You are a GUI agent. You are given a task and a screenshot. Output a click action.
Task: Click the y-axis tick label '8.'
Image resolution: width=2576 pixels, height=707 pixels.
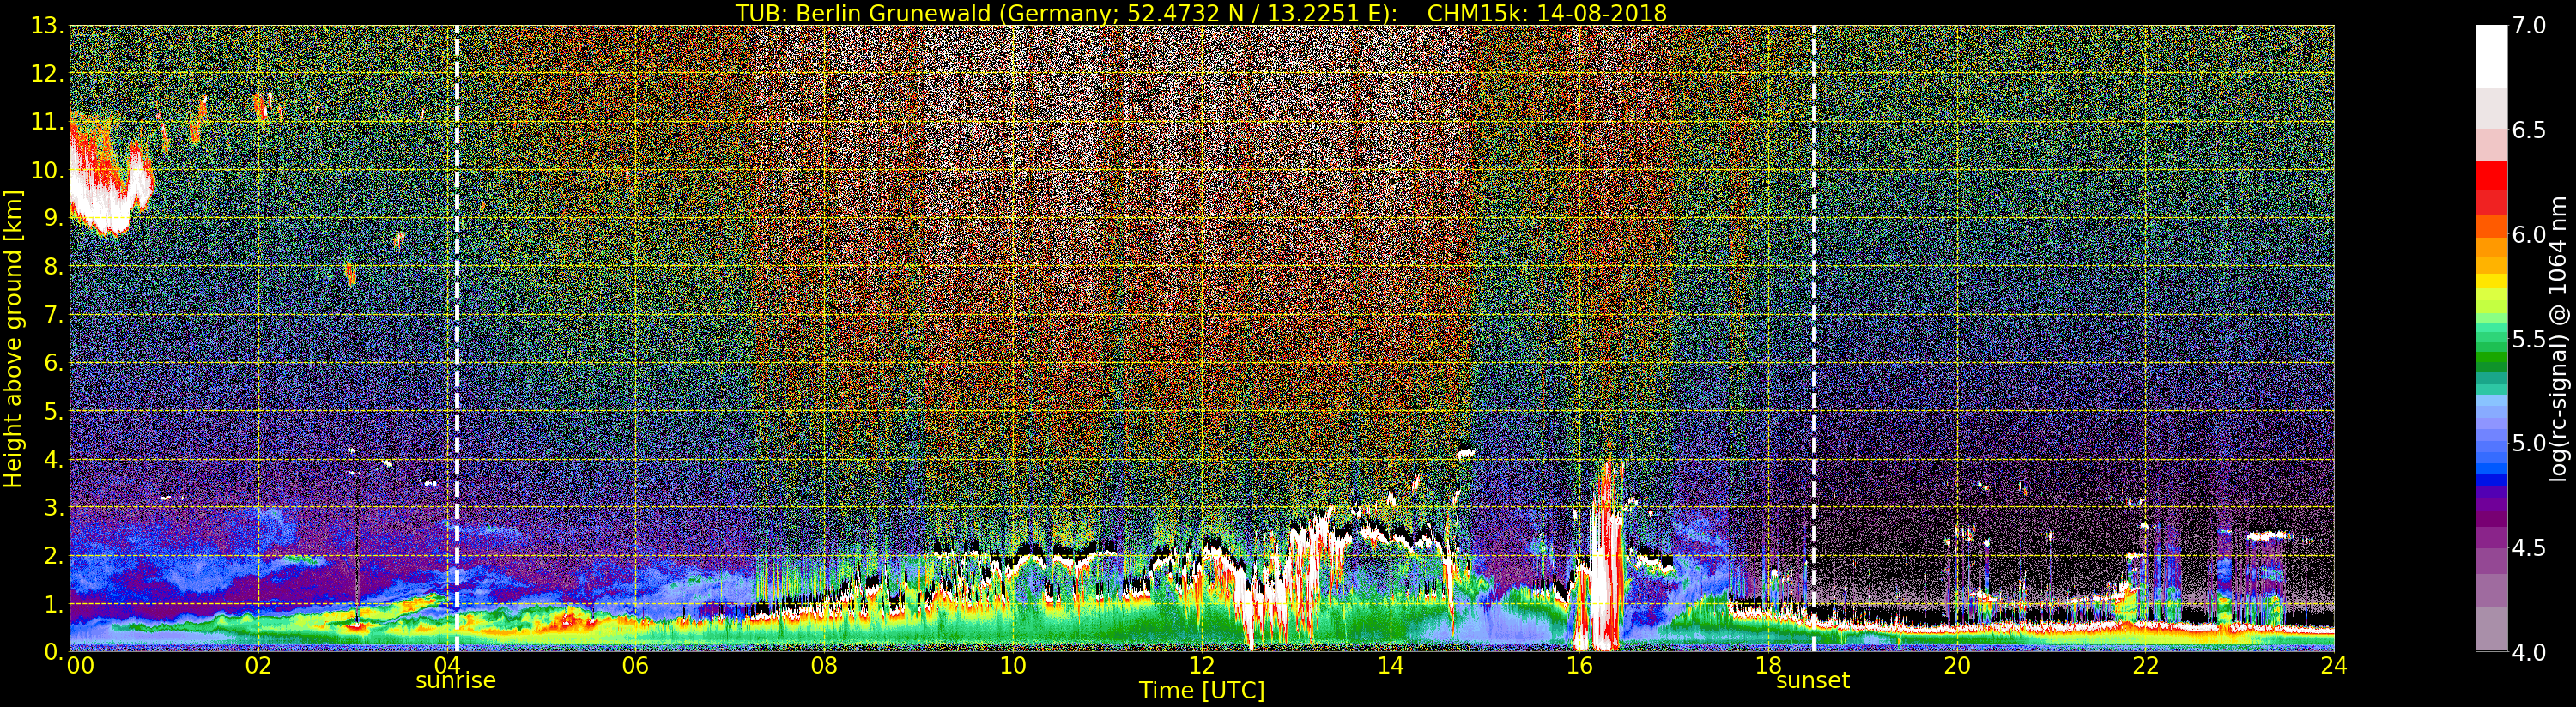click(x=54, y=267)
